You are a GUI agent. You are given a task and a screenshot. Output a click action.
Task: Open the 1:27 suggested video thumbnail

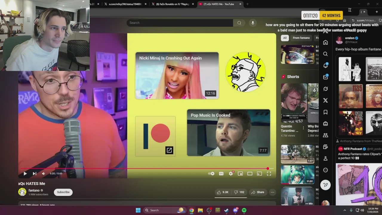298,154
